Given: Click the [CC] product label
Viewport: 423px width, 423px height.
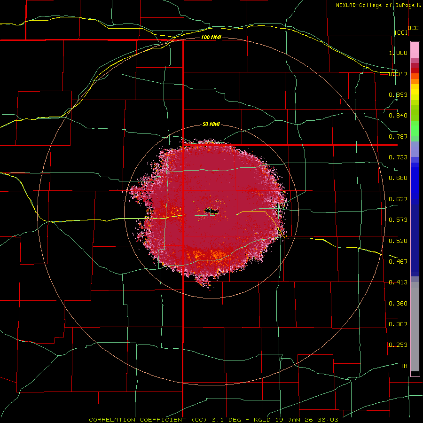Looking at the screenshot, I should 401,32.
